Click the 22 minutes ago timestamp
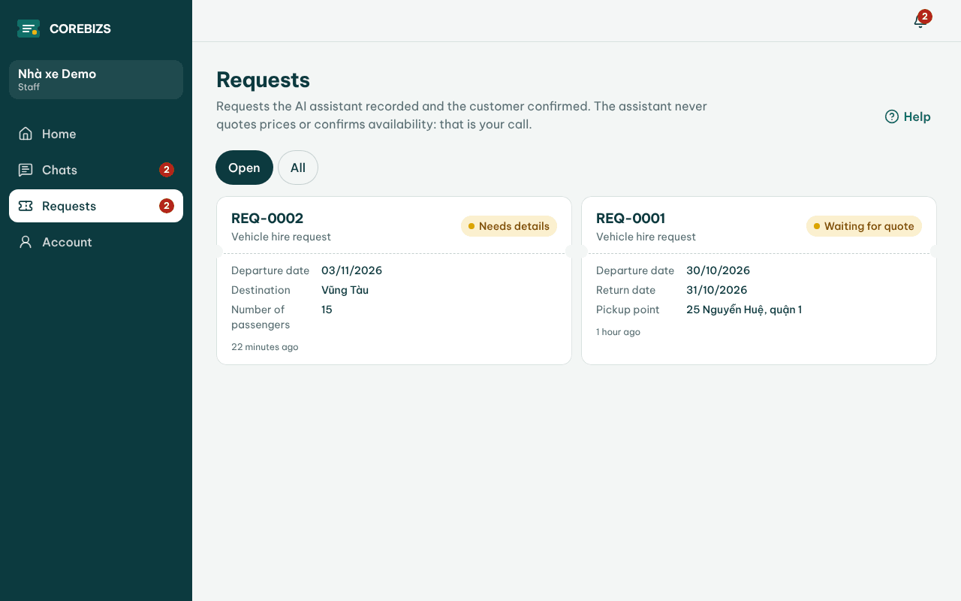 pos(265,347)
